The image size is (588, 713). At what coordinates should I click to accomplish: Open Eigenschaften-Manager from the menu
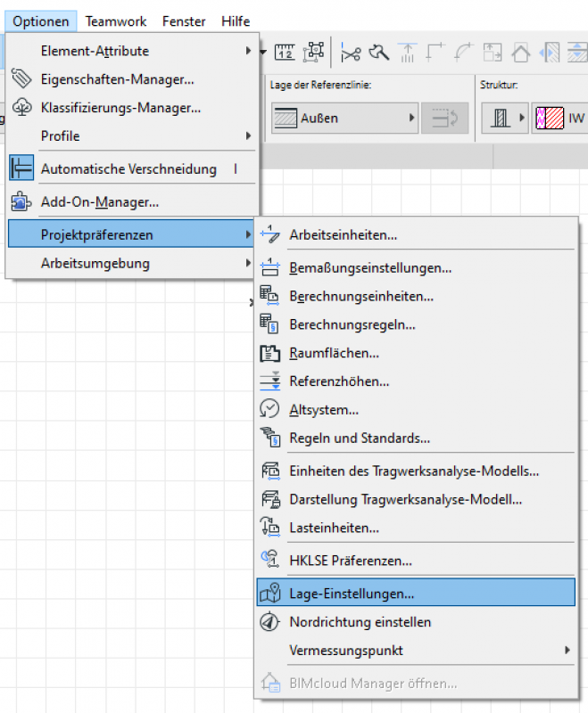tap(117, 79)
